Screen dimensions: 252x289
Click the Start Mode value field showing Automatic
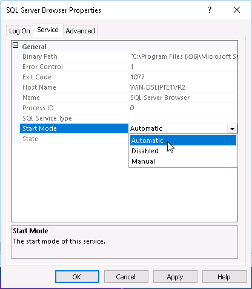178,128
